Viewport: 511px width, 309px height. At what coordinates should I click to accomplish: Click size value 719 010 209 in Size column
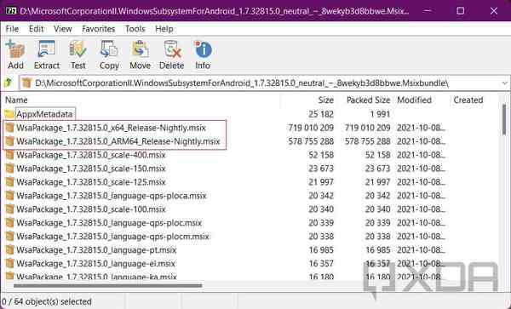(x=311, y=128)
